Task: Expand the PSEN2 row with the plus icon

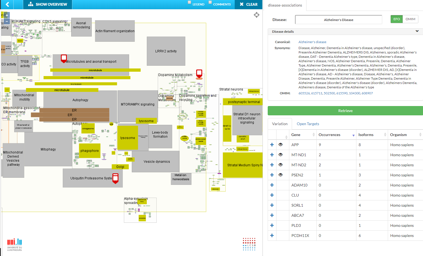Action: (x=272, y=175)
